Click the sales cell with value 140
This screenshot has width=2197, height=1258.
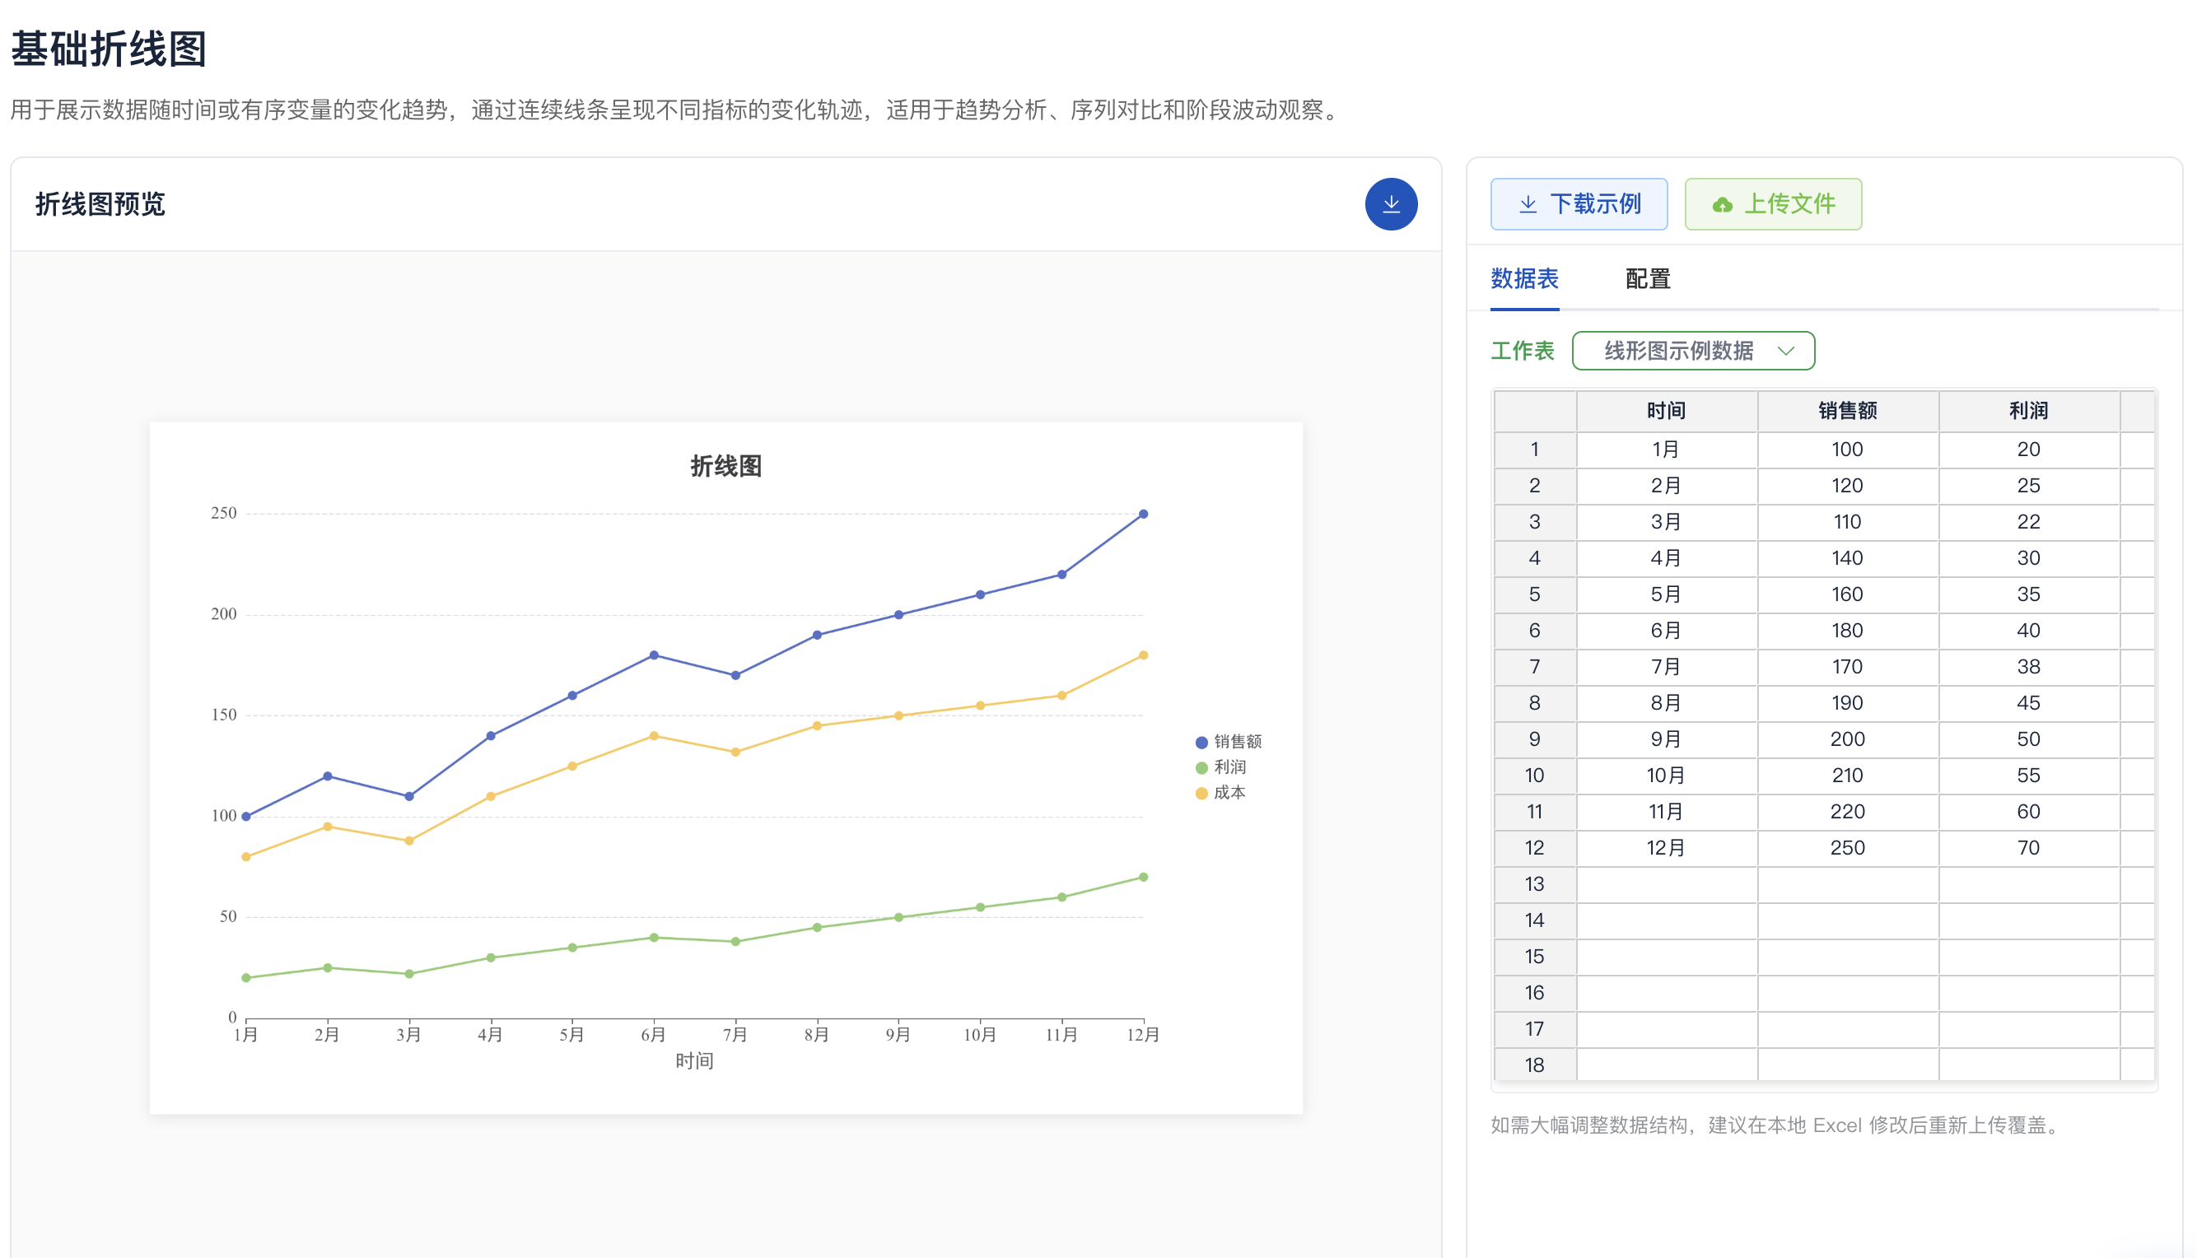tap(1847, 558)
